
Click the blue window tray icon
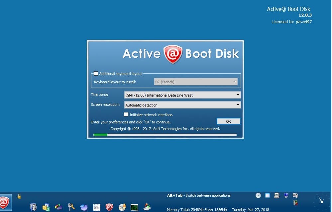tap(268, 195)
